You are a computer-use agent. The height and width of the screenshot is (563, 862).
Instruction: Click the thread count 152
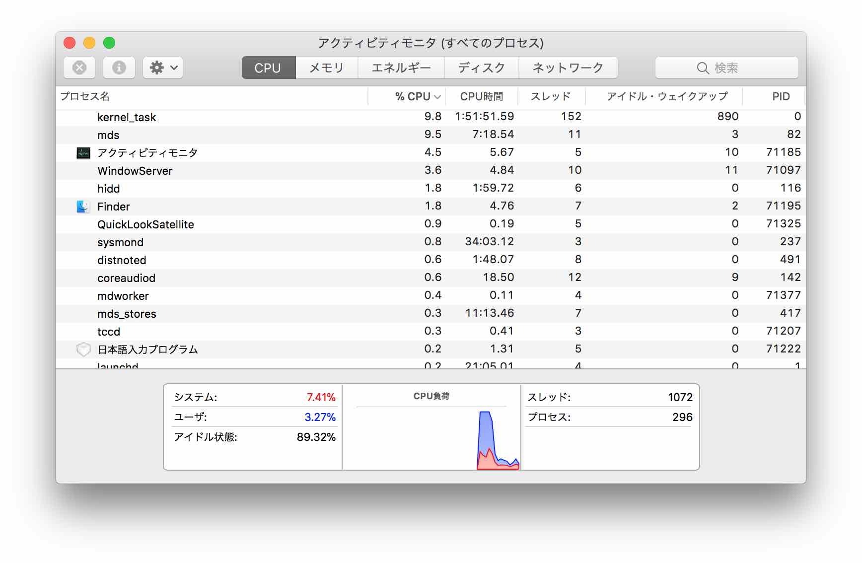[x=571, y=117]
